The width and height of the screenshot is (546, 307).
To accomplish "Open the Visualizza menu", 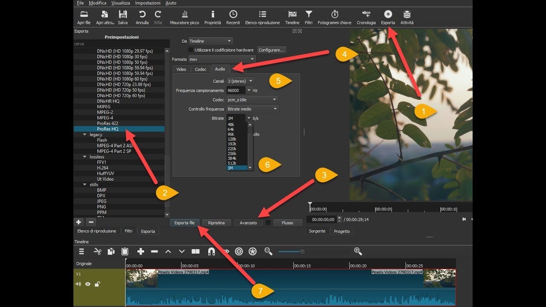I will click(121, 3).
